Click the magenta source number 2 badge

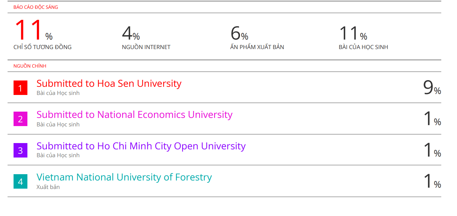pyautogui.click(x=20, y=119)
